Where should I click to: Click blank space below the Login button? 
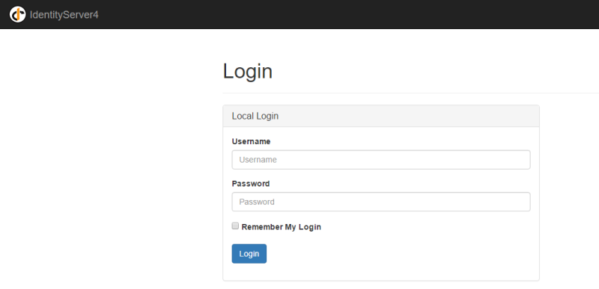(x=381, y=272)
